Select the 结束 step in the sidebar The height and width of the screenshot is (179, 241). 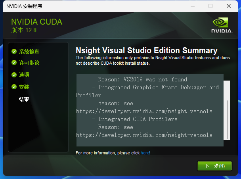tap(24, 99)
